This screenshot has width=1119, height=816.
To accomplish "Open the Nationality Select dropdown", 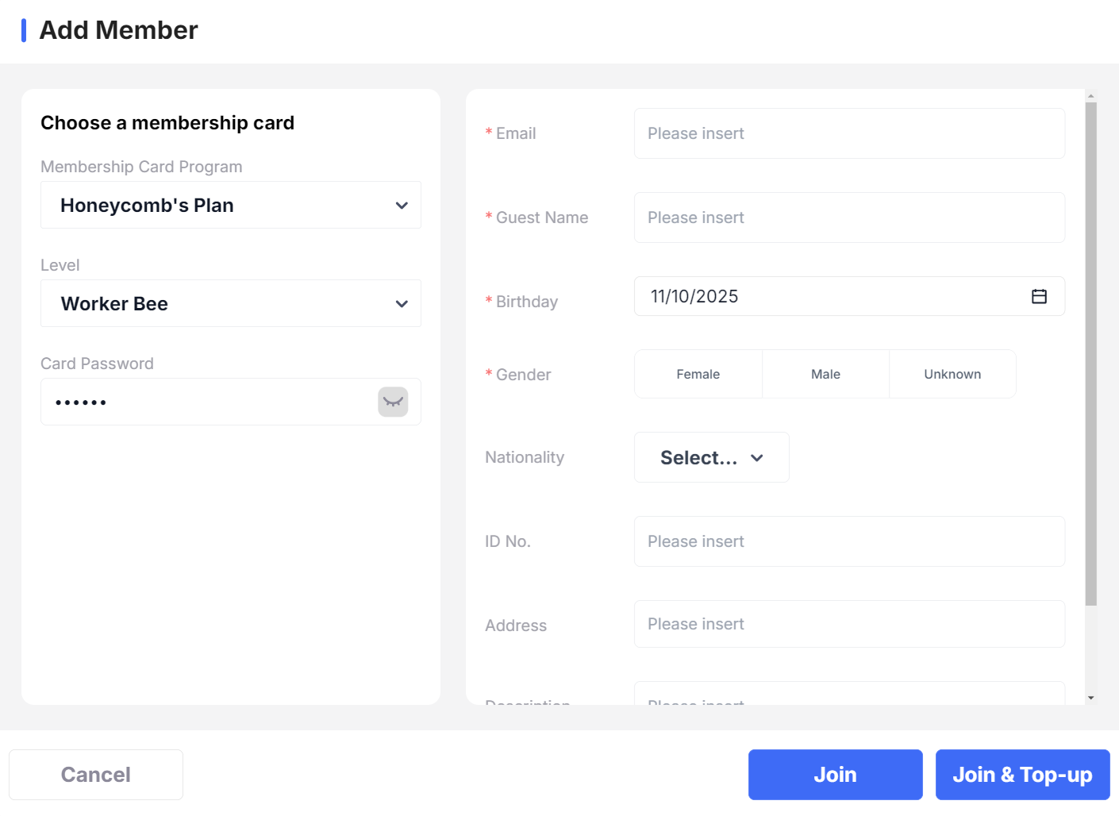I will (711, 457).
